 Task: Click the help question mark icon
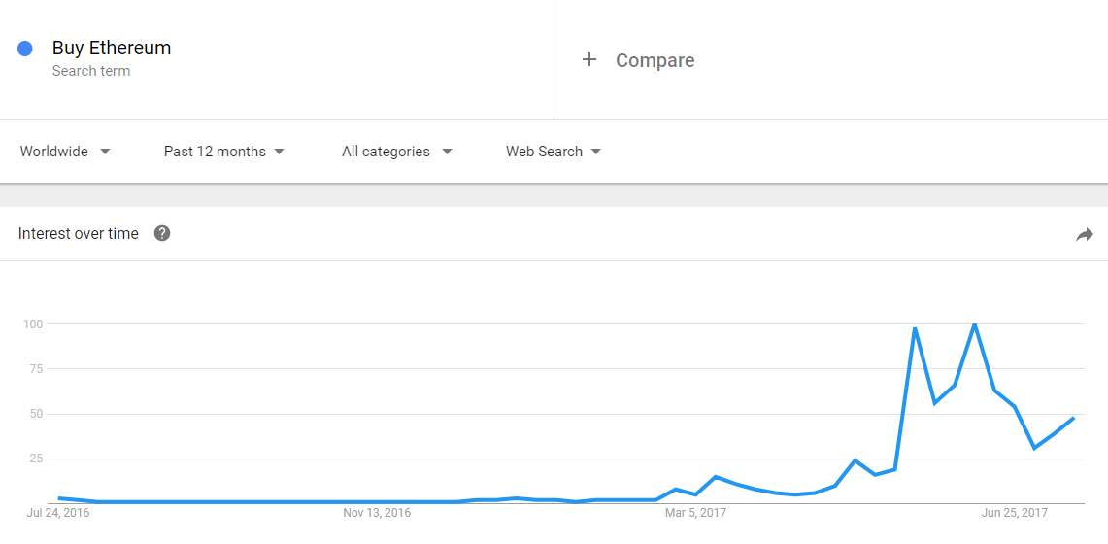[x=162, y=234]
